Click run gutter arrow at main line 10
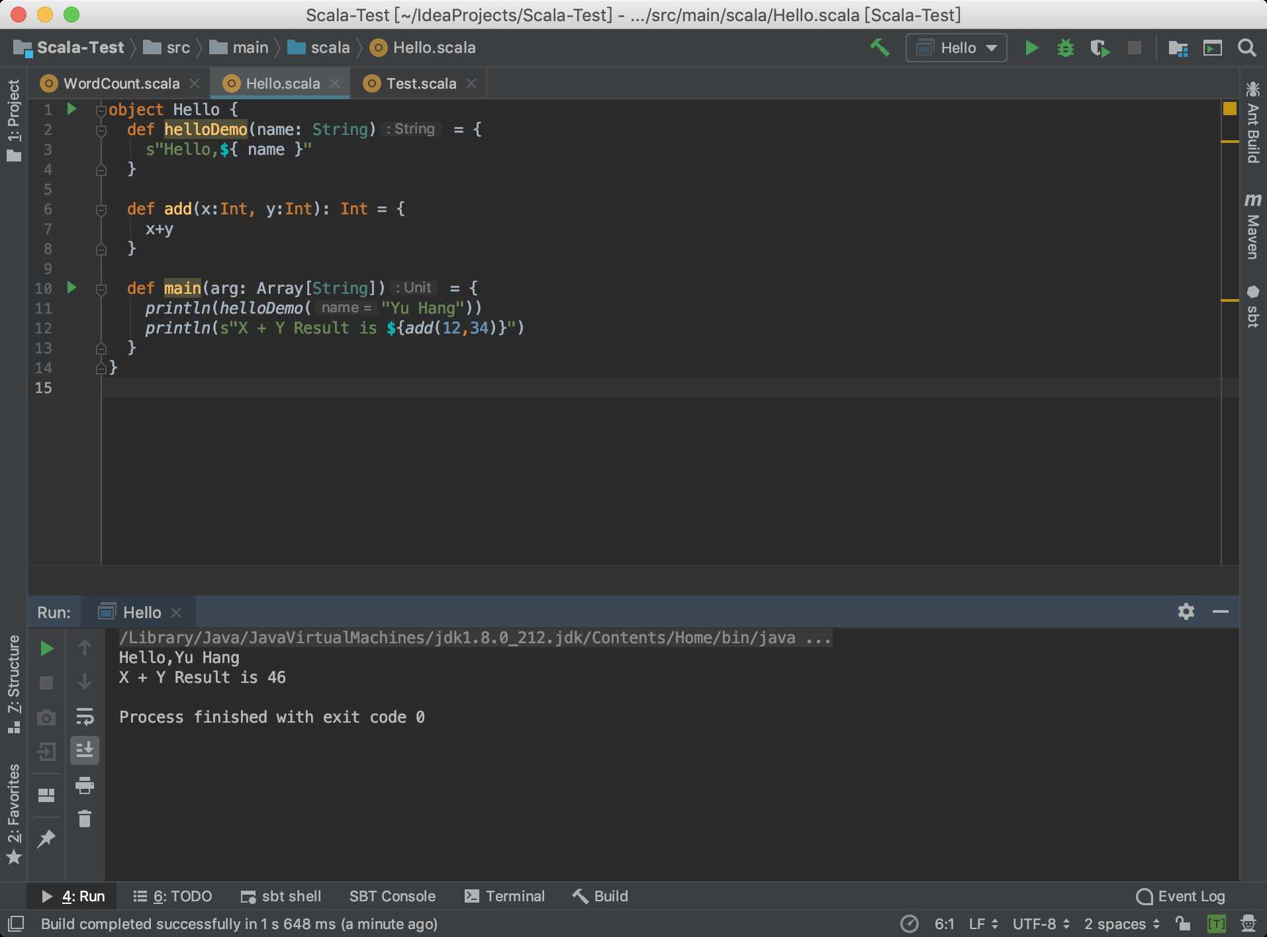 (x=72, y=287)
